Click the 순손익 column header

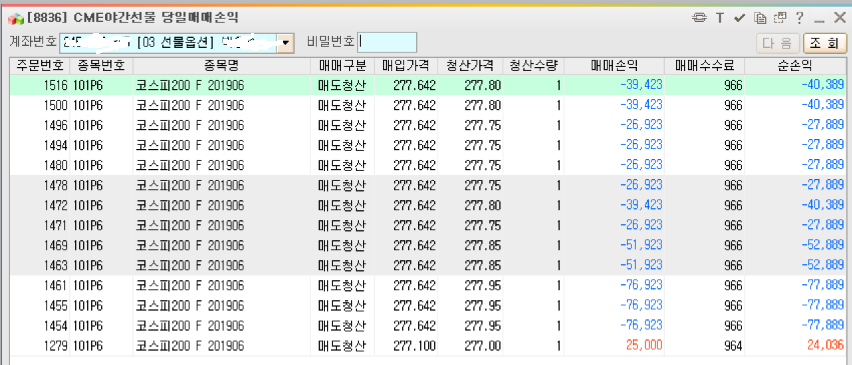(x=795, y=66)
